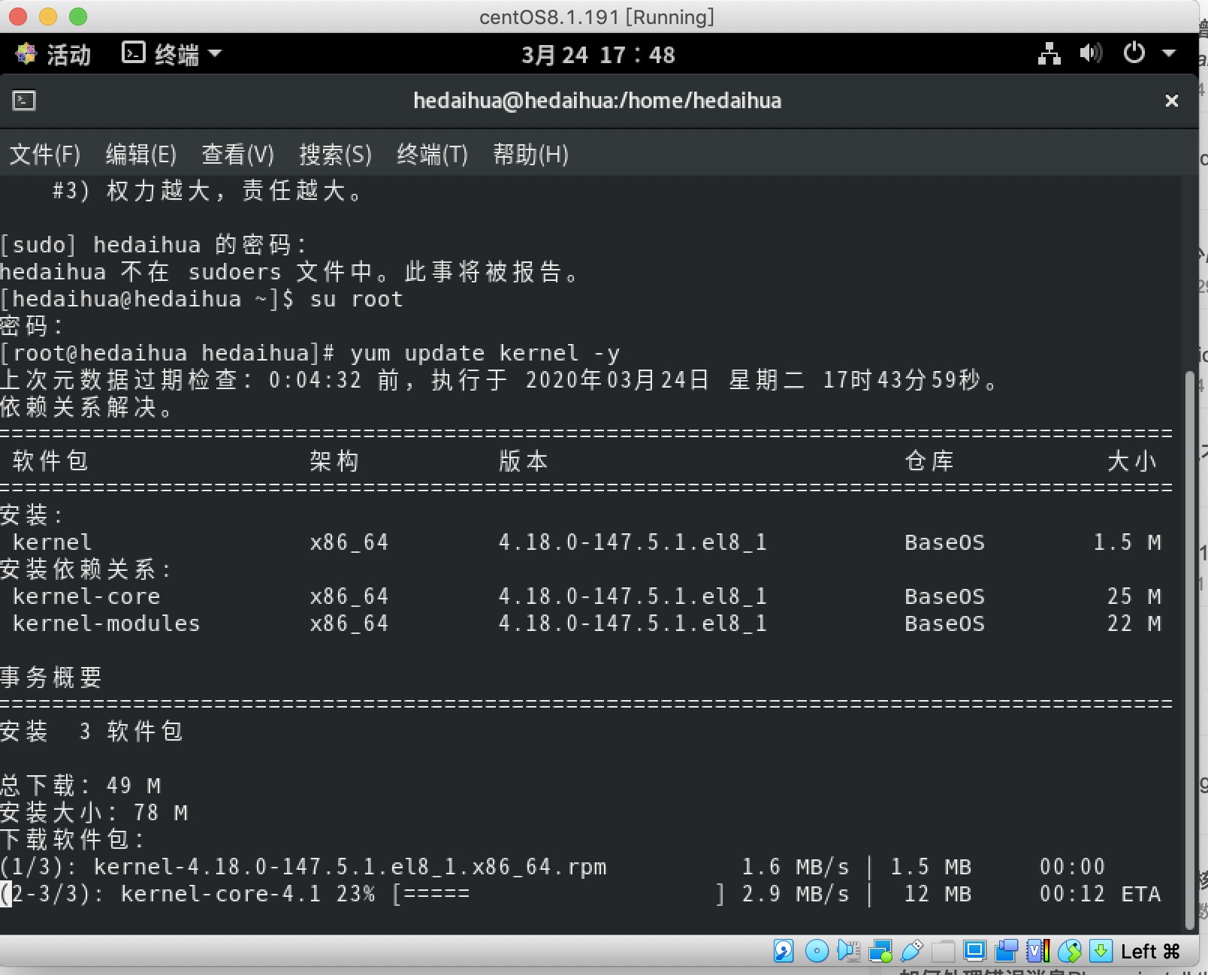Click the '2.9 MB/s' download speed

795,894
